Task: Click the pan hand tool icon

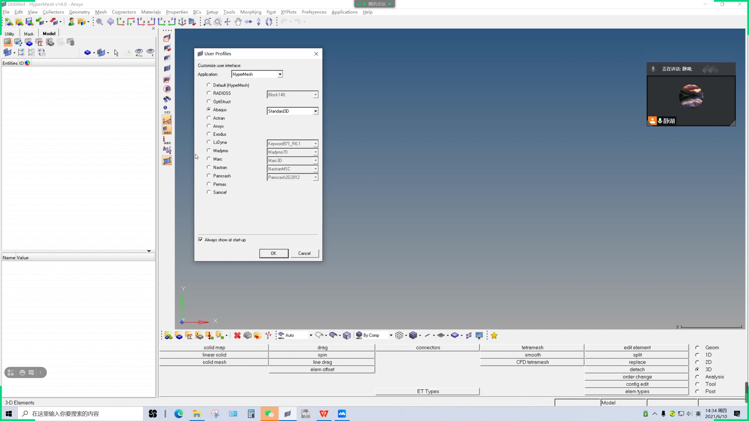Action: pyautogui.click(x=238, y=22)
